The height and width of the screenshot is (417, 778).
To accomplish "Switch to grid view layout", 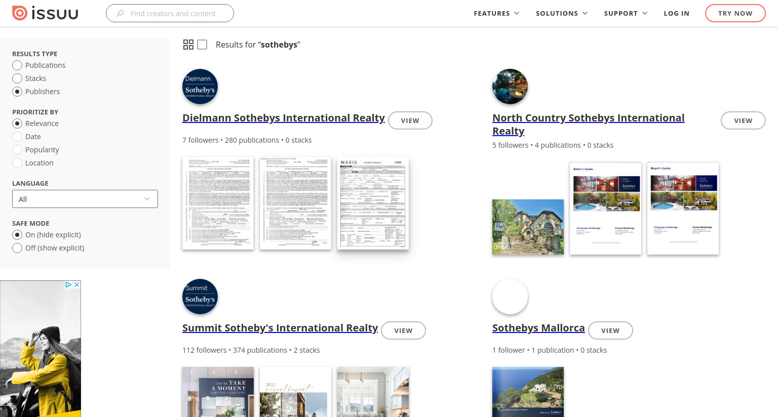I will pos(188,45).
